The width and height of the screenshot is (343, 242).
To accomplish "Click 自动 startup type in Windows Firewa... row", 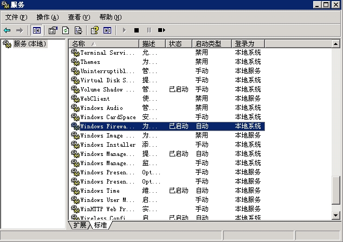I will (x=202, y=126).
